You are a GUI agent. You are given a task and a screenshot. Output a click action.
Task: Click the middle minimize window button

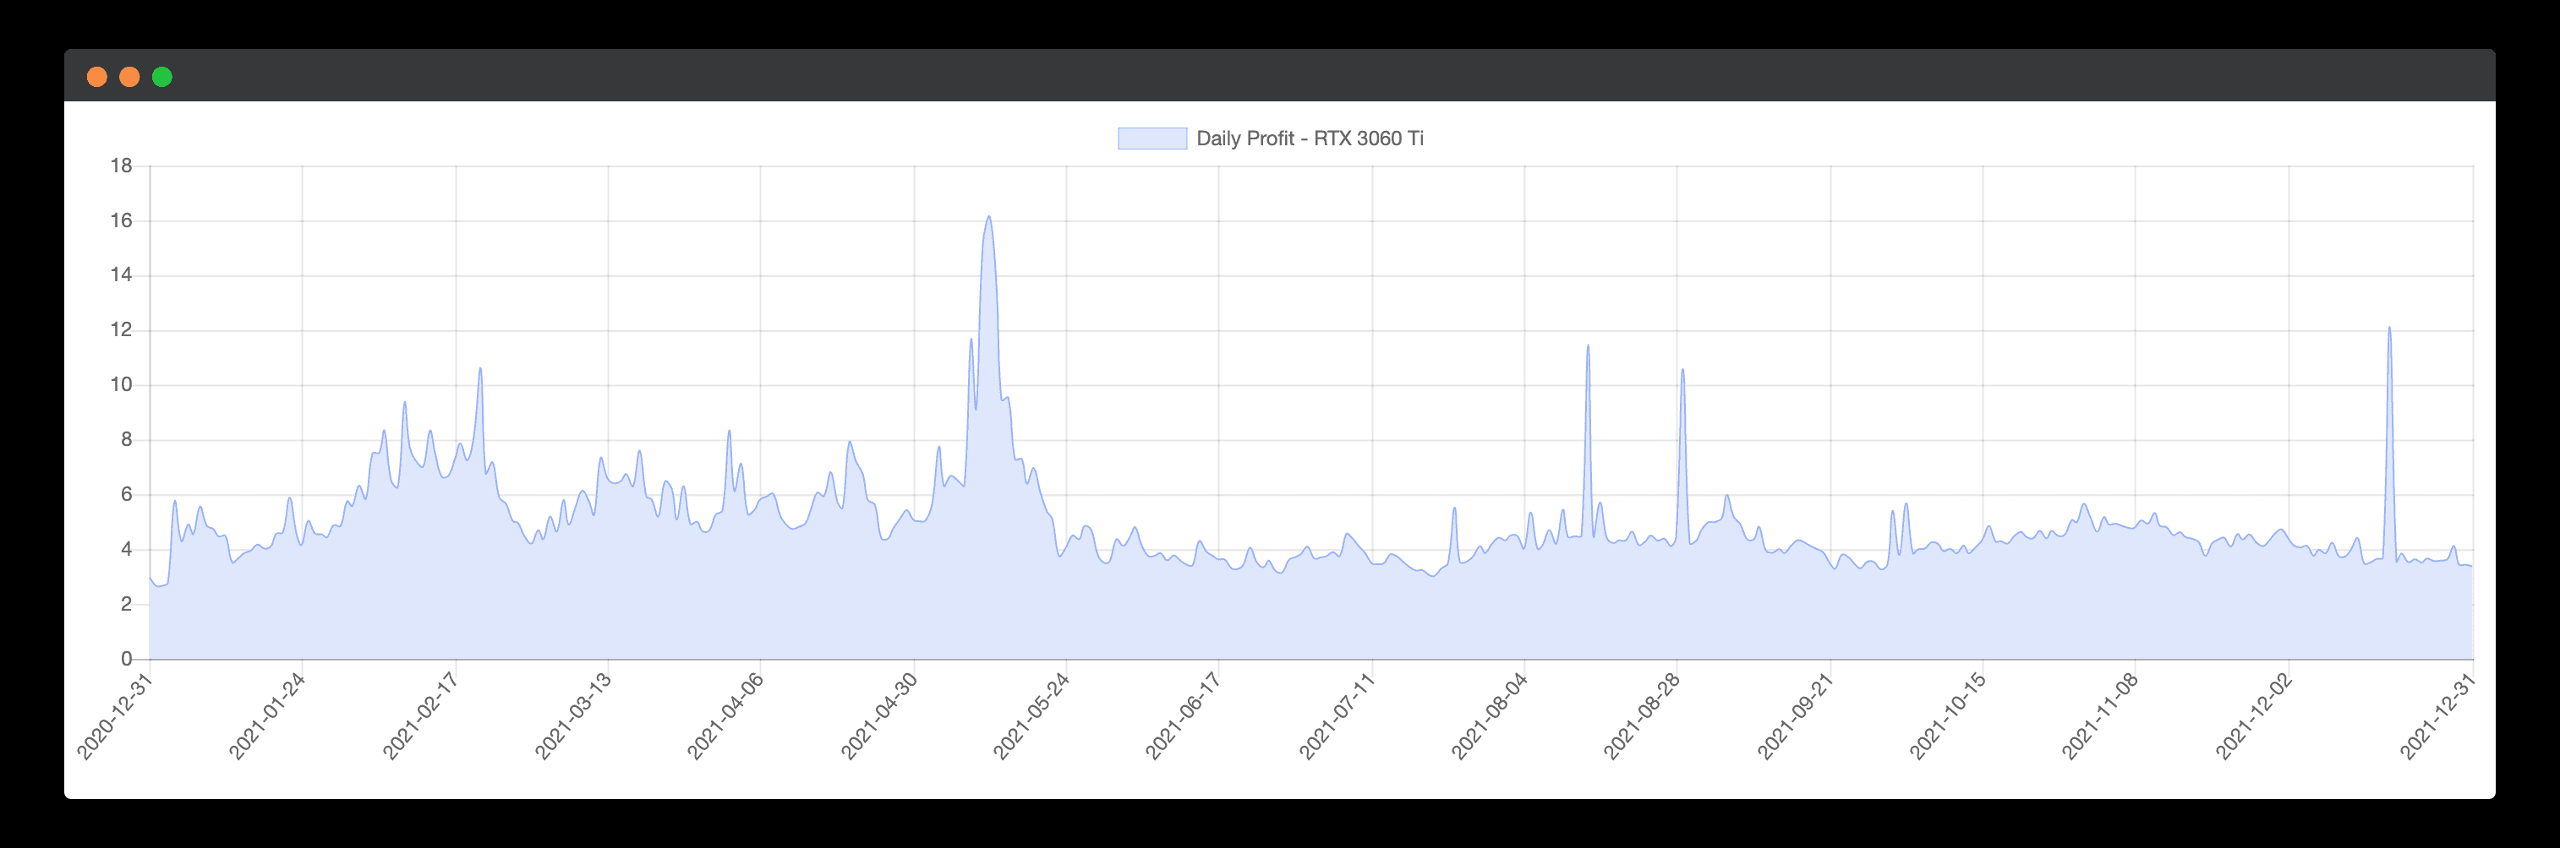(x=129, y=78)
